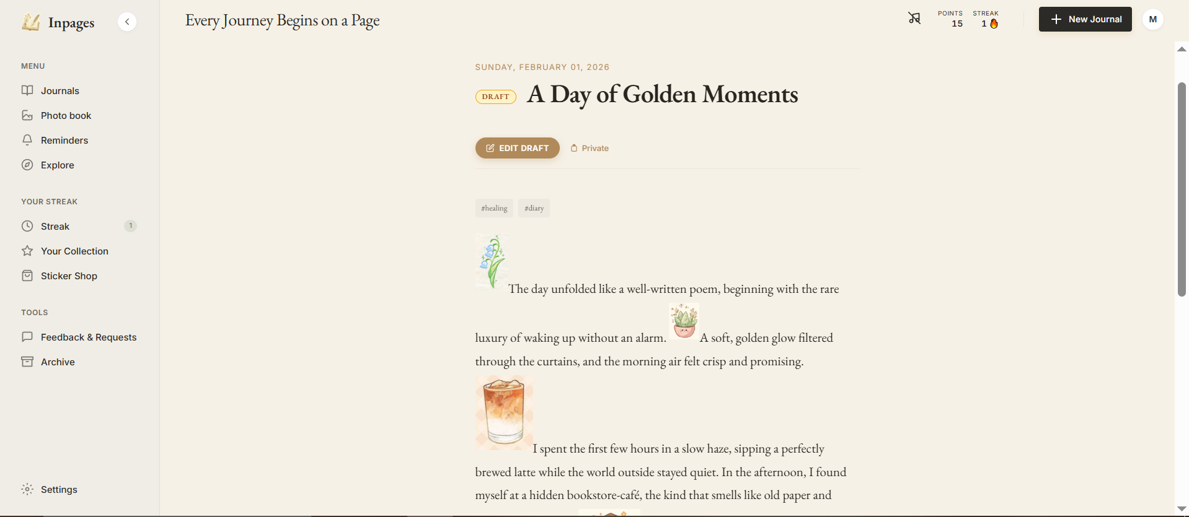This screenshot has width=1189, height=517.
Task: Open the Archive box icon
Action: pyautogui.click(x=27, y=362)
